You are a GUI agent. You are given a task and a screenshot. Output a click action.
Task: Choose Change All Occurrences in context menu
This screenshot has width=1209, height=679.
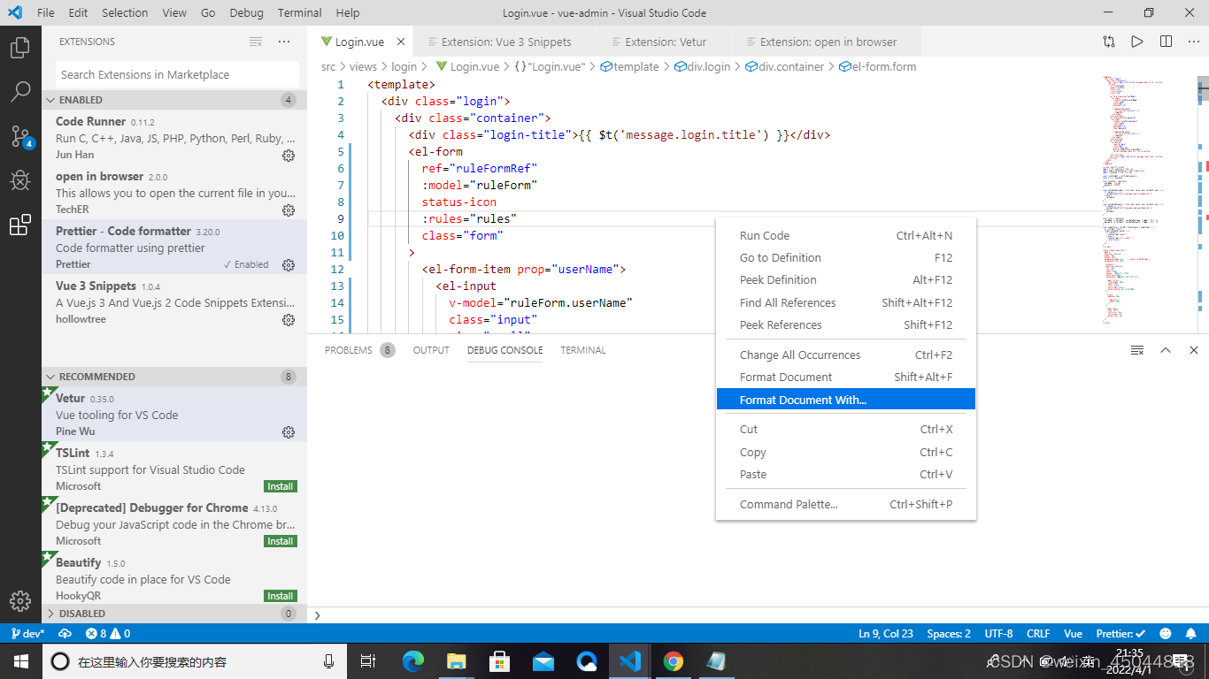[x=845, y=355]
